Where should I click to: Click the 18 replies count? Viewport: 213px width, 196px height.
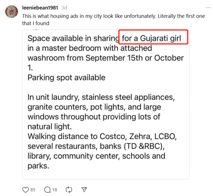54,190
